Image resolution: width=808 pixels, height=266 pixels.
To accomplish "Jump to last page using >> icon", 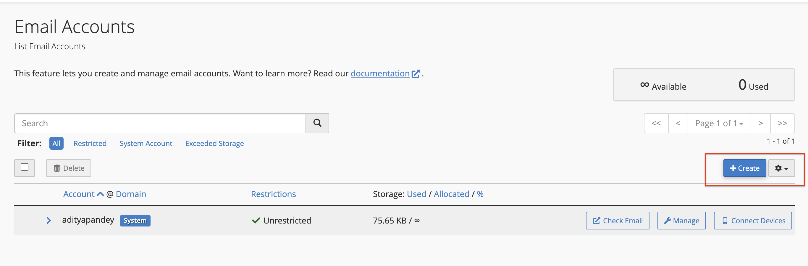I will click(x=783, y=123).
